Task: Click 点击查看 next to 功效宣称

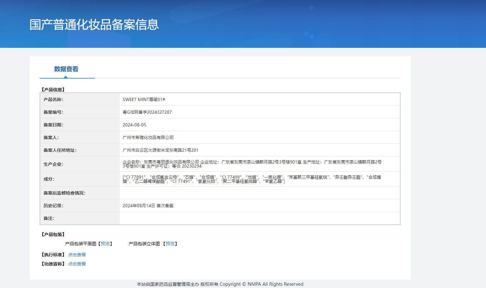Action: (x=77, y=264)
